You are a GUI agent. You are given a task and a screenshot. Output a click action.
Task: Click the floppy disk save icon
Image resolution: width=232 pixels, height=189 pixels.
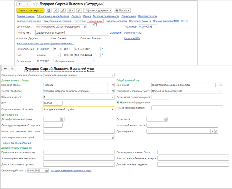coord(48,11)
